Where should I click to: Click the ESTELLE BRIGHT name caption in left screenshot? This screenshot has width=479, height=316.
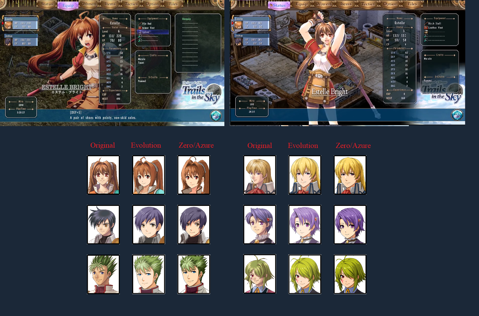click(66, 87)
